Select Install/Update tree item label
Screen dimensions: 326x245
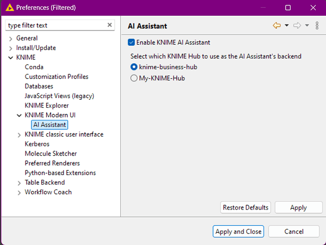tap(36, 48)
